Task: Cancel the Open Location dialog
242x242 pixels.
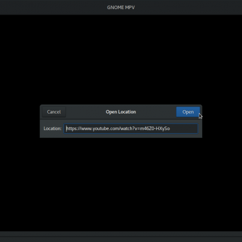Action: 54,112
